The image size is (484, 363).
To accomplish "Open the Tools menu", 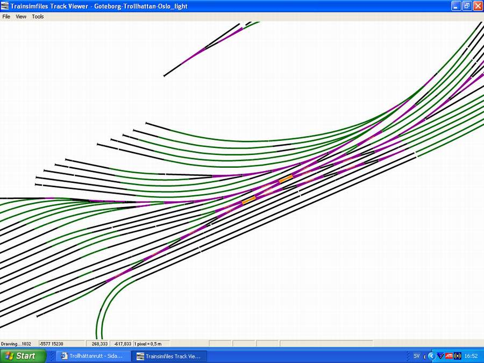I will (x=38, y=17).
